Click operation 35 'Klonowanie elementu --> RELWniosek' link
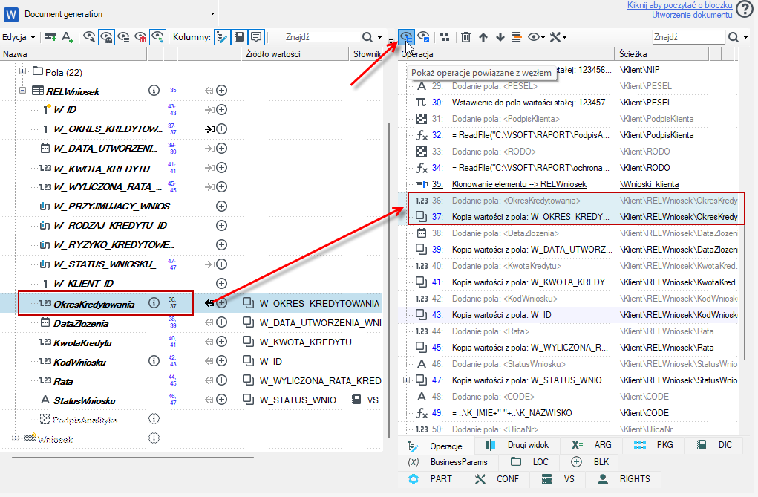The width and height of the screenshot is (758, 497). pyautogui.click(x=519, y=184)
